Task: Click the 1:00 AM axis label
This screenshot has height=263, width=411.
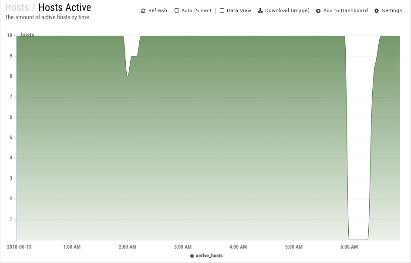Action: pyautogui.click(x=72, y=247)
